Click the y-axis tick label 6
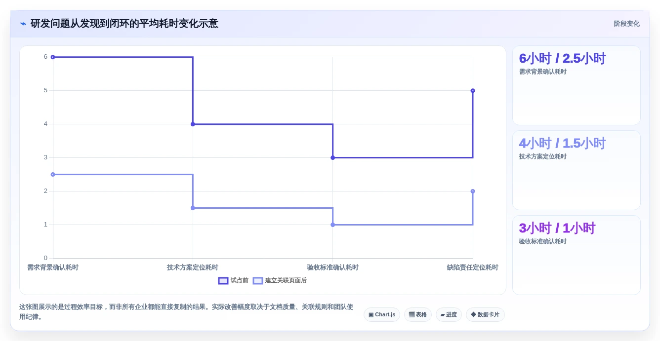660x341 pixels. coord(45,57)
